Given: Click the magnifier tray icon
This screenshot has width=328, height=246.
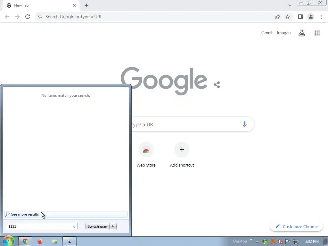Looking at the screenshot, I should click(273, 242).
